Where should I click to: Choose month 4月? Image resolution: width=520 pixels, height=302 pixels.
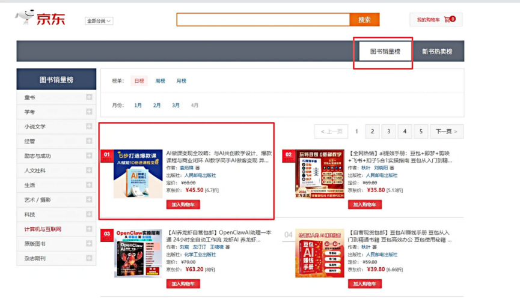195,105
